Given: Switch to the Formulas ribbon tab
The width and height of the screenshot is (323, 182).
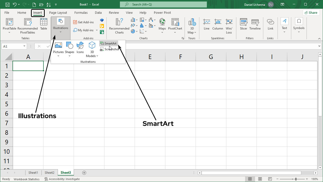Looking at the screenshot, I should tap(81, 12).
